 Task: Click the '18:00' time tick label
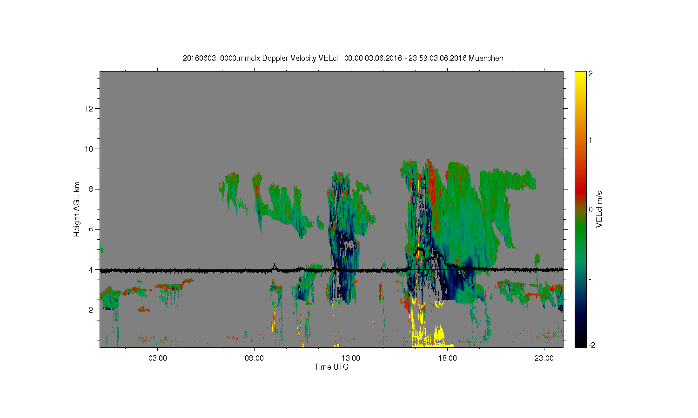click(448, 358)
